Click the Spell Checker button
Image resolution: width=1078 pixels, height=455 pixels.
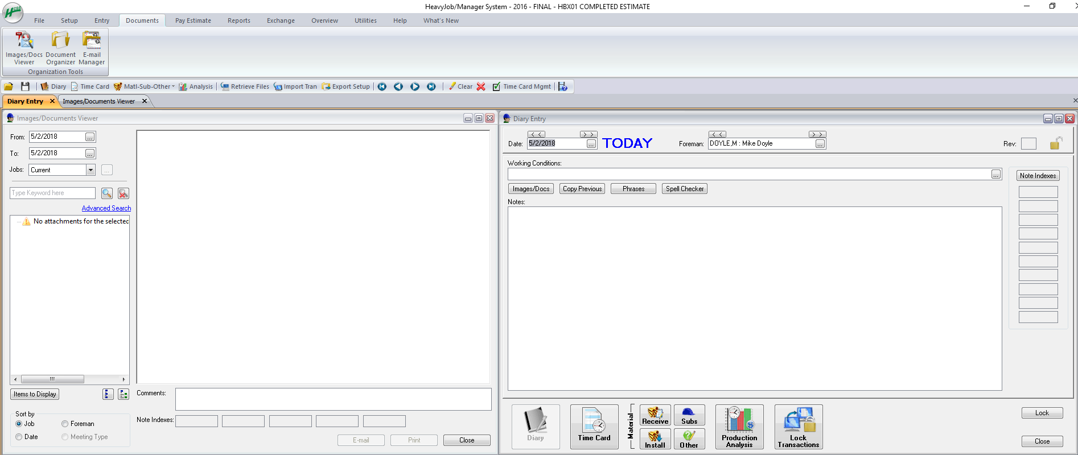(685, 189)
